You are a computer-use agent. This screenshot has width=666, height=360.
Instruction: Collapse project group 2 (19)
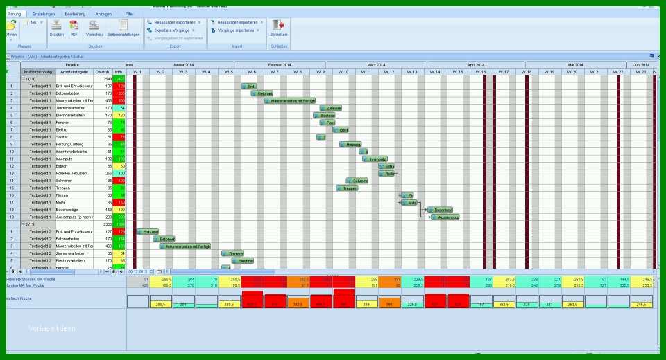pos(24,224)
